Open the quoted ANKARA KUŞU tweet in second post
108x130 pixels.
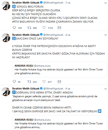[x=59, y=69]
